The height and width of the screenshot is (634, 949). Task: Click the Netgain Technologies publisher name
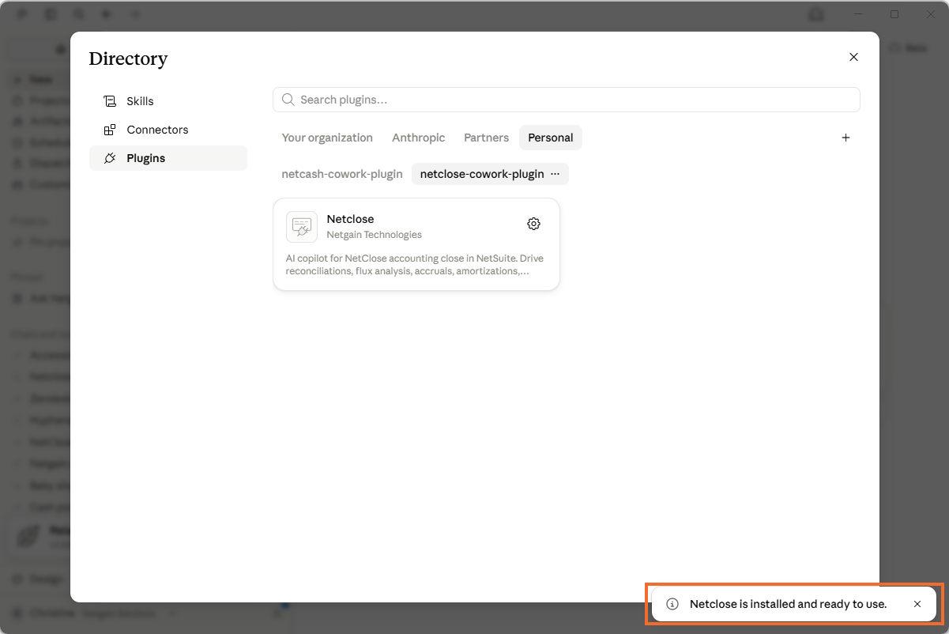click(375, 235)
